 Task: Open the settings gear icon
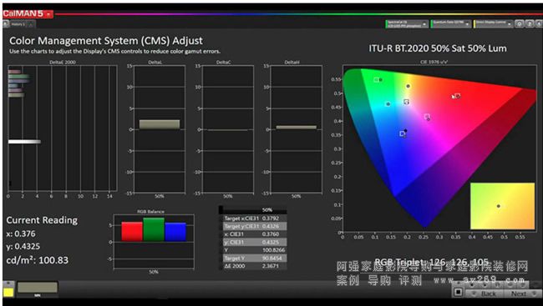(519, 24)
